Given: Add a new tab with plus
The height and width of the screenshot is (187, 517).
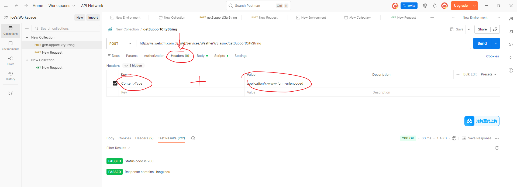Looking at the screenshot, I should pos(432,18).
